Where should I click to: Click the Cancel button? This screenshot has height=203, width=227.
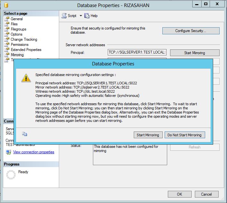206,194
